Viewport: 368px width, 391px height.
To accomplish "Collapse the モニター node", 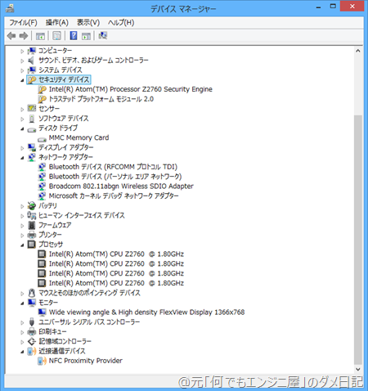I will (x=22, y=303).
